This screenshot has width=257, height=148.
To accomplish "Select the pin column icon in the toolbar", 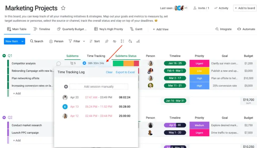I will point(106,41).
